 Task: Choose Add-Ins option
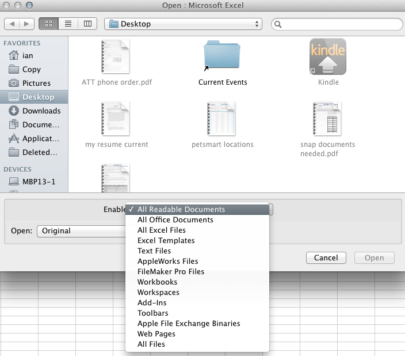197,302
